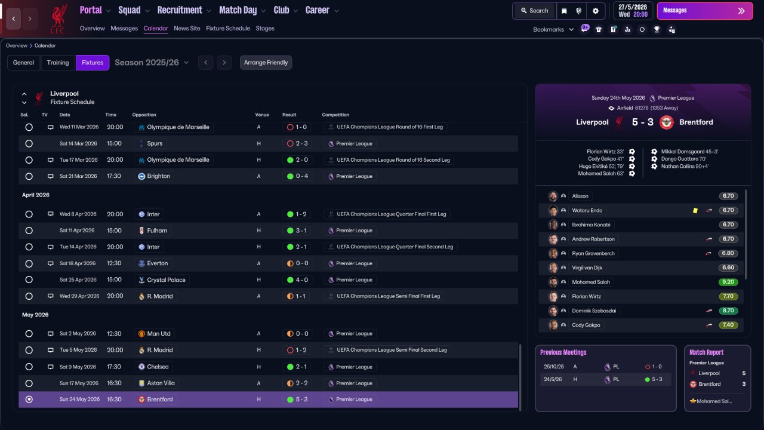Image resolution: width=764 pixels, height=430 pixels.
Task: Open the Recruitment dropdown menu
Action: coord(184,10)
